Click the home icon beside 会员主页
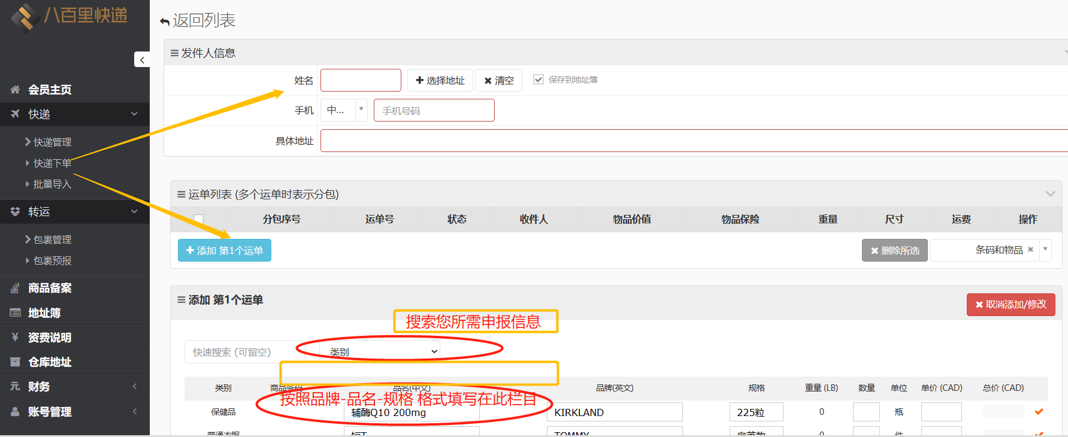 [x=15, y=90]
